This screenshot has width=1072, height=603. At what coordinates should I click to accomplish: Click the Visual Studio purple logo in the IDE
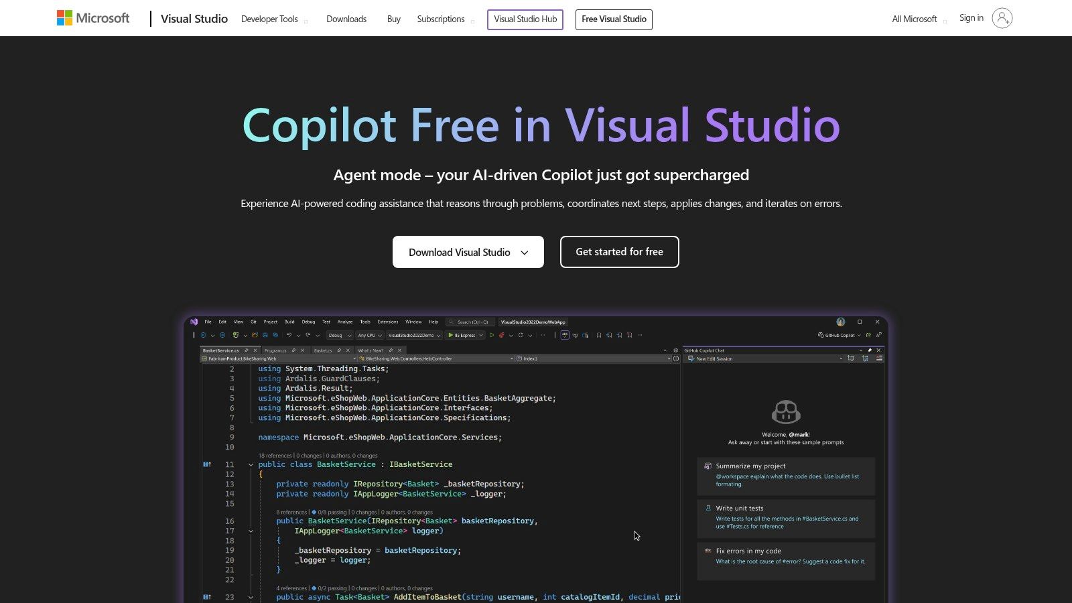click(194, 322)
